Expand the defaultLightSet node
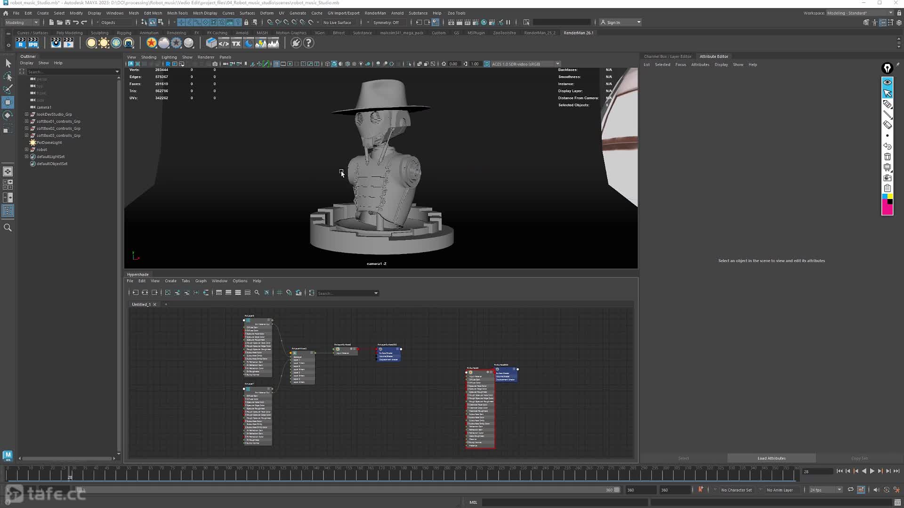The image size is (904, 508). (x=27, y=157)
